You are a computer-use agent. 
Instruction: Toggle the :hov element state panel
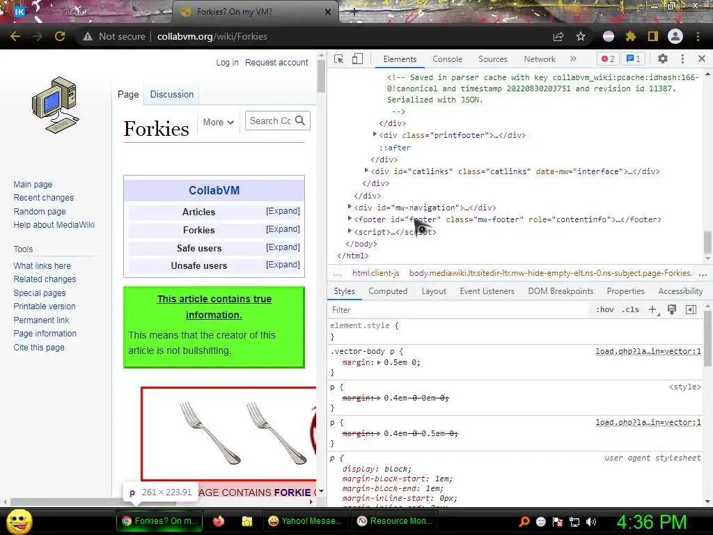pos(605,310)
